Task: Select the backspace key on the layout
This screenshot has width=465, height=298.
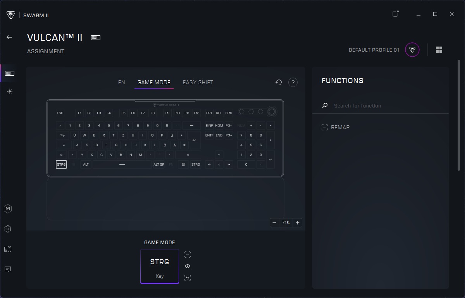Action: [x=191, y=125]
